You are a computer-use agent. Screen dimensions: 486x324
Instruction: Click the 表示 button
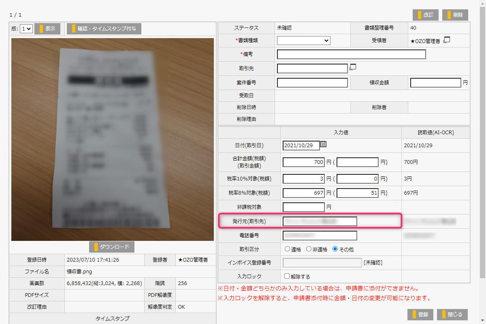coord(47,29)
